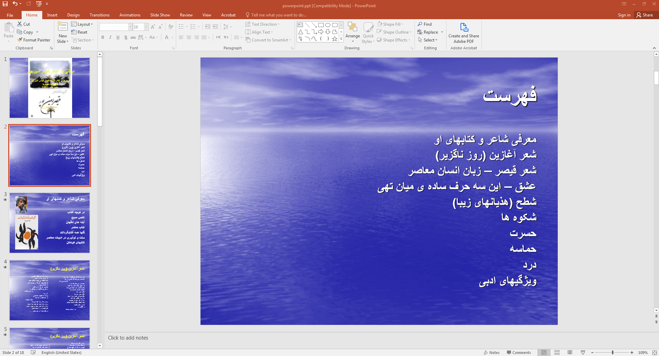Open Quick Styles gallery
This screenshot has height=356, width=659.
click(x=368, y=33)
